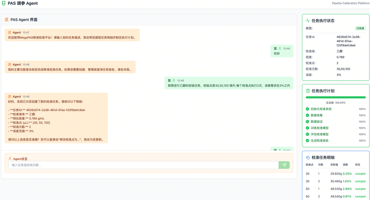This screenshot has width=370, height=200.
Task: Click the 总进度 green progress bar
Action: 336,98
